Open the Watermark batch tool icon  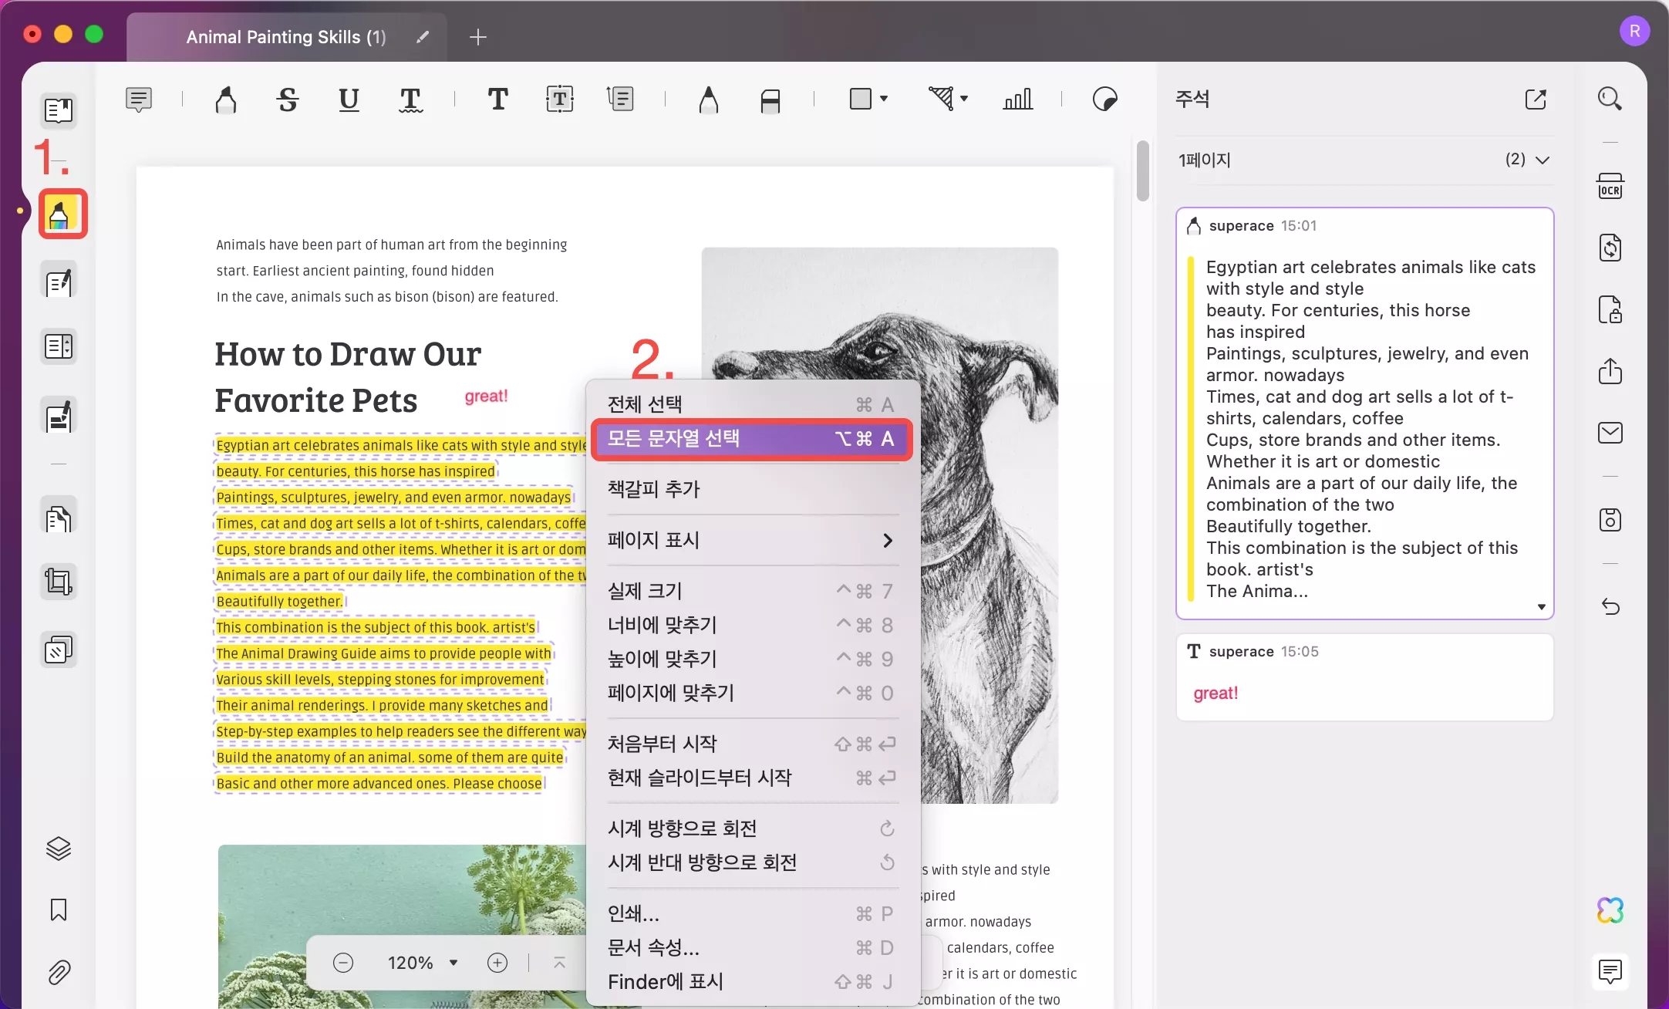tap(59, 650)
